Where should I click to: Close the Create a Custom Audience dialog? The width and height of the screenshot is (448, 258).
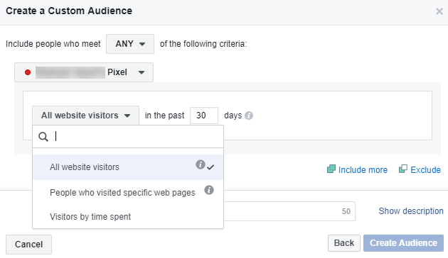[439, 11]
